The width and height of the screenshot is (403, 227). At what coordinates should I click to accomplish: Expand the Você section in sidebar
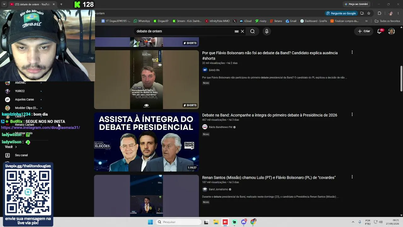pyautogui.click(x=11, y=147)
